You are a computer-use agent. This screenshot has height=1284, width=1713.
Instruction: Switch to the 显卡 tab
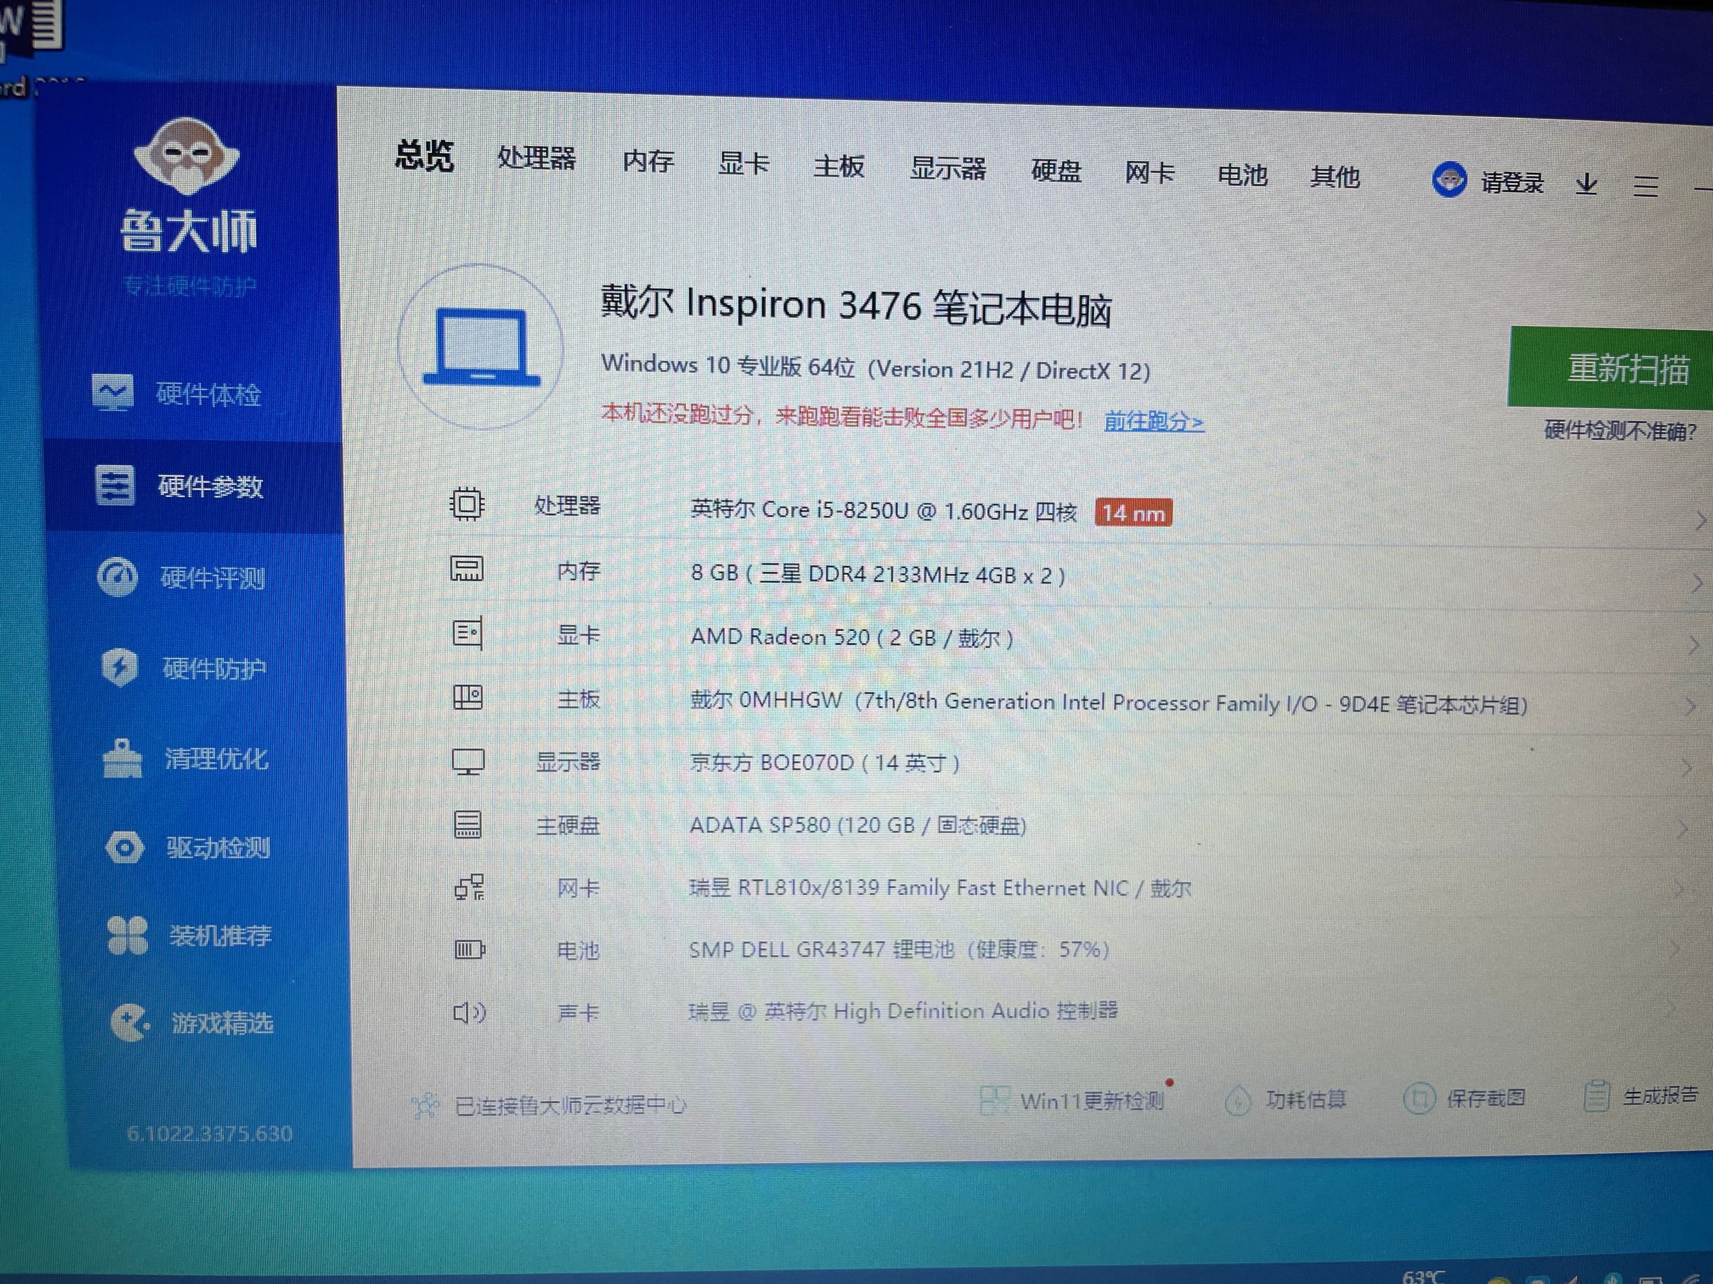tap(744, 164)
